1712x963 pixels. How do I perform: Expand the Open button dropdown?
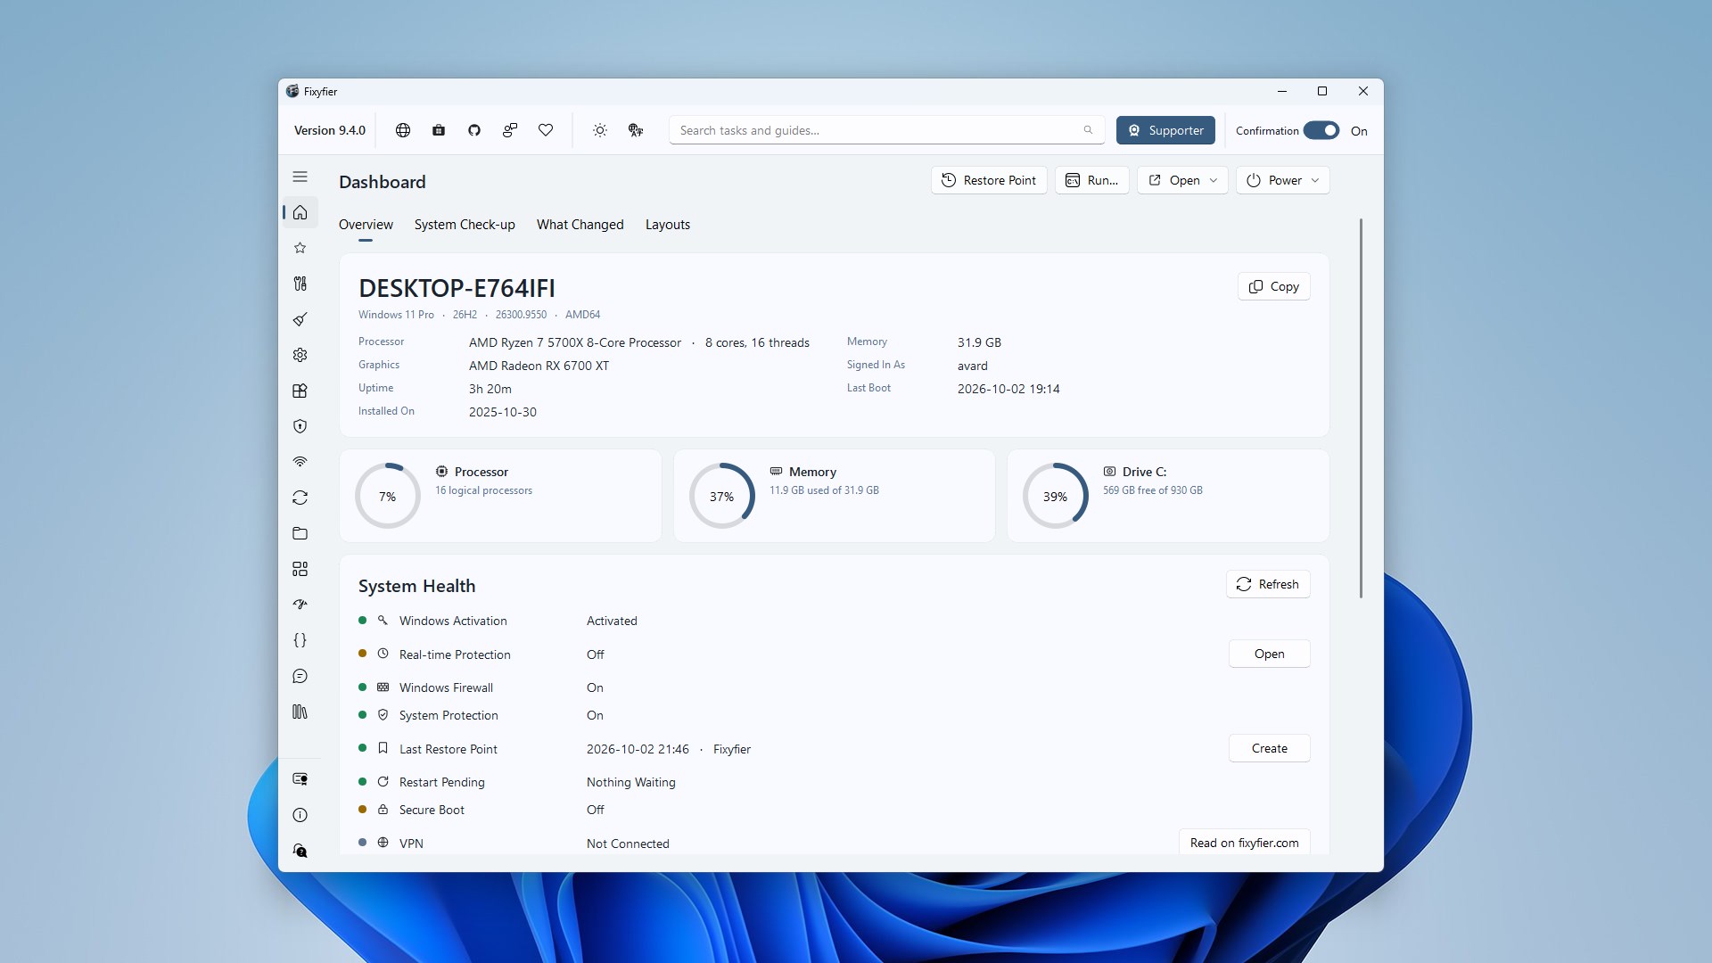(x=1182, y=180)
